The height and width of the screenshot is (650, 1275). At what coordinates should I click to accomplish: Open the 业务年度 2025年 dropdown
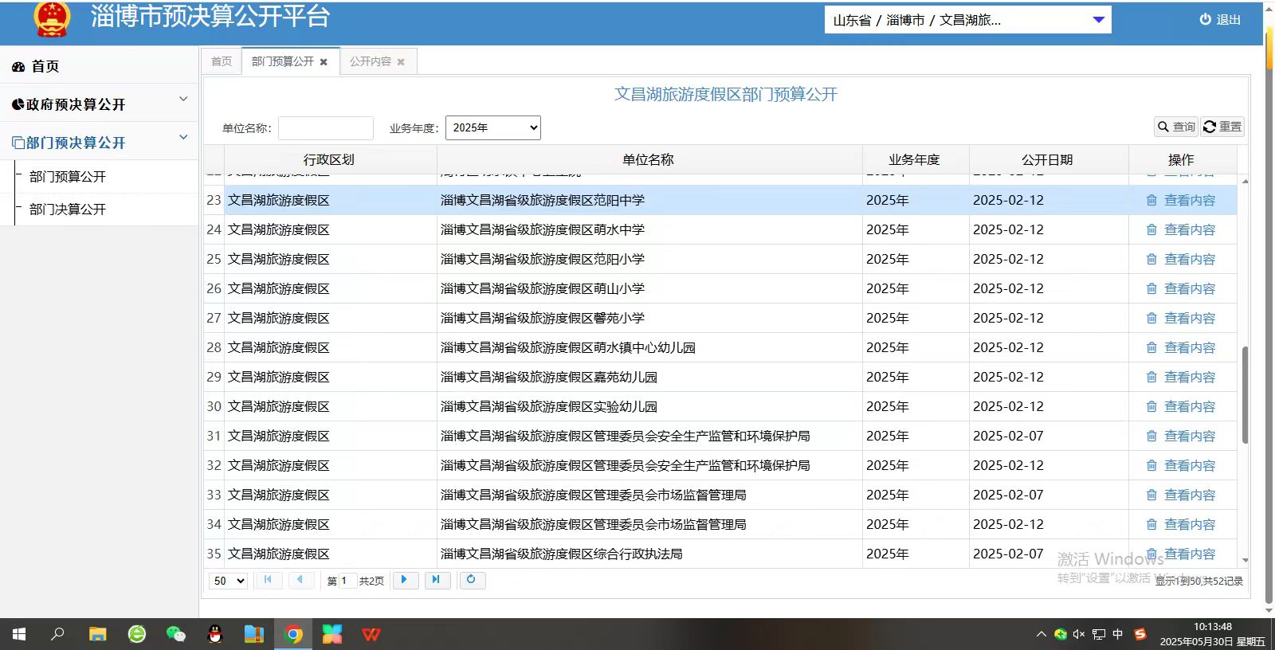[492, 127]
